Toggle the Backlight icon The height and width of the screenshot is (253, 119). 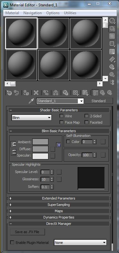click(112, 28)
